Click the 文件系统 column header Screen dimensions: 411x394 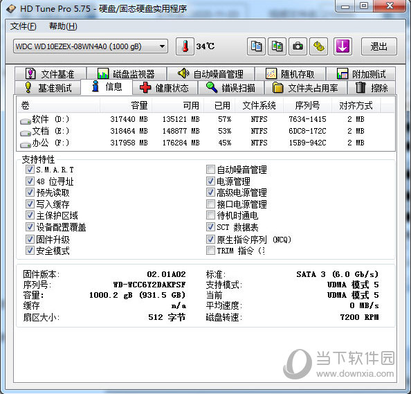(x=259, y=105)
